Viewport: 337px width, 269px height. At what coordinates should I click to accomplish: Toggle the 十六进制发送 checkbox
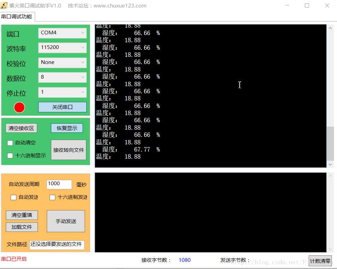click(53, 197)
